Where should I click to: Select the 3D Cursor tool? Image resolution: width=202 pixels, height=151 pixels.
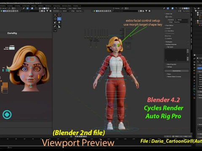59,15
